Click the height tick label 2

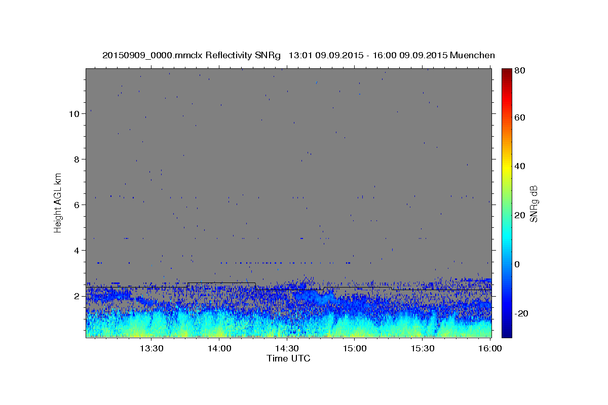tap(77, 296)
